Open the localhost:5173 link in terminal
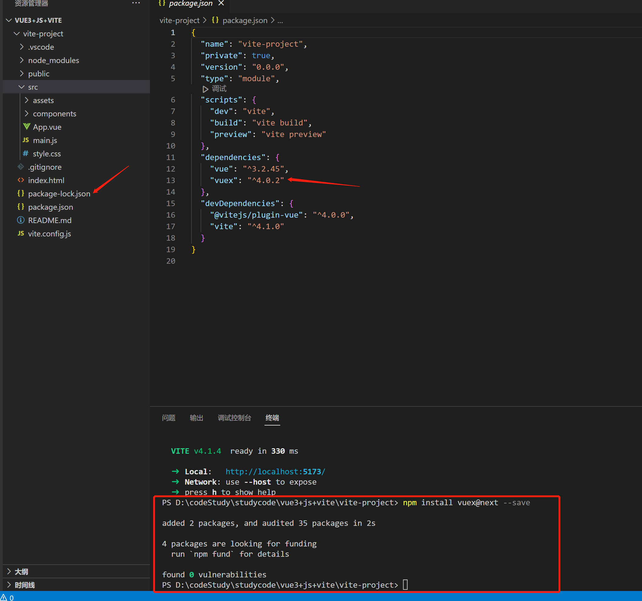 click(x=275, y=471)
